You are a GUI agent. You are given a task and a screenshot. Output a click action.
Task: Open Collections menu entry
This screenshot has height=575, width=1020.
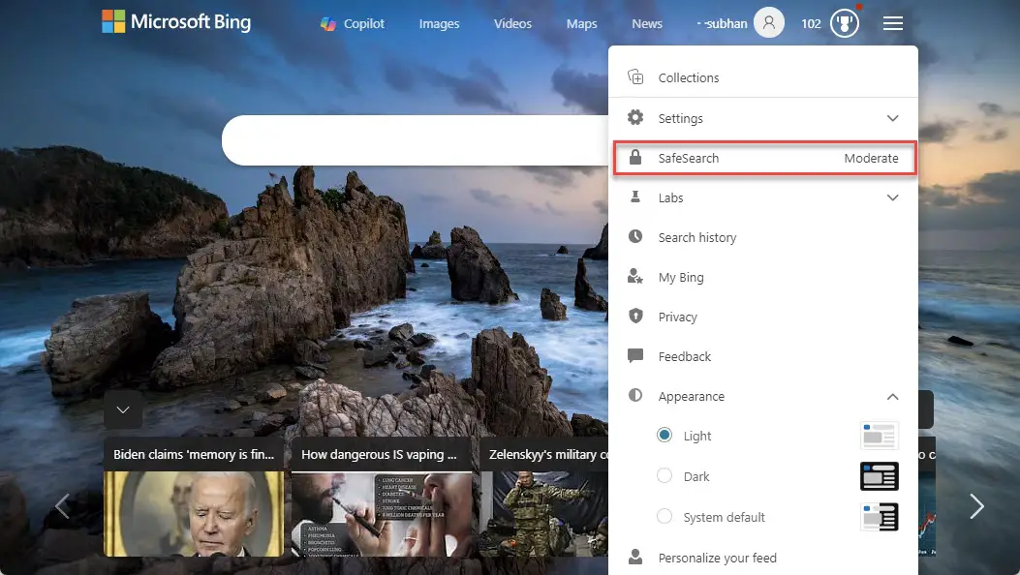pyautogui.click(x=763, y=77)
